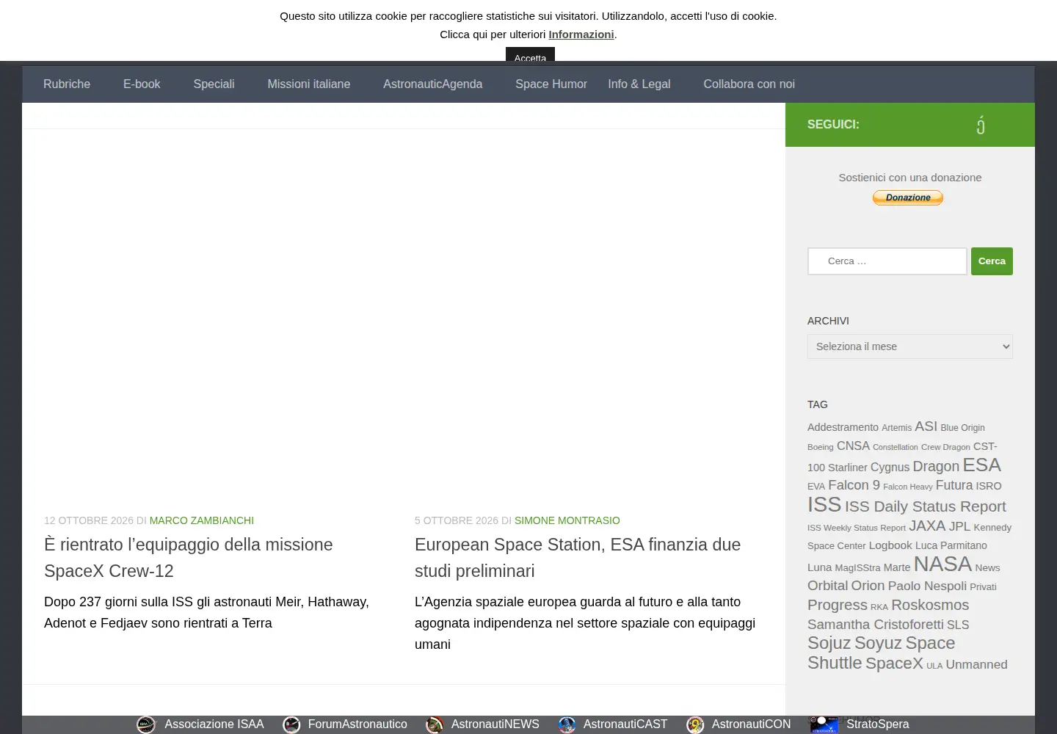Open author Marco Zambianchi's page
Screen dimensions: 1057x734
202,520
